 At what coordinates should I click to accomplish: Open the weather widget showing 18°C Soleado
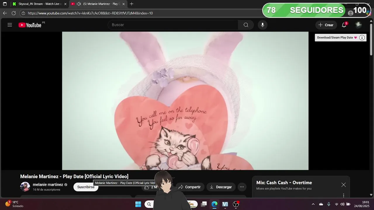click(14, 204)
